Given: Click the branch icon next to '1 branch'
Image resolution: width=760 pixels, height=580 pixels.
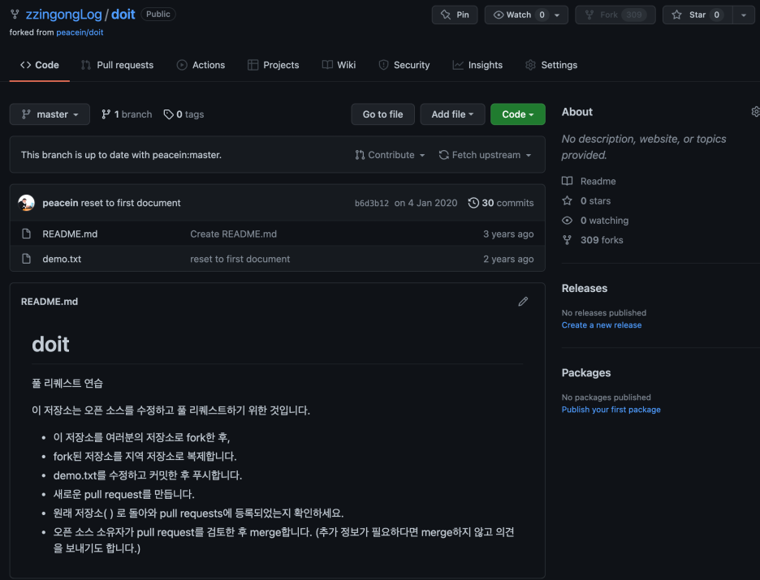Looking at the screenshot, I should pyautogui.click(x=106, y=114).
